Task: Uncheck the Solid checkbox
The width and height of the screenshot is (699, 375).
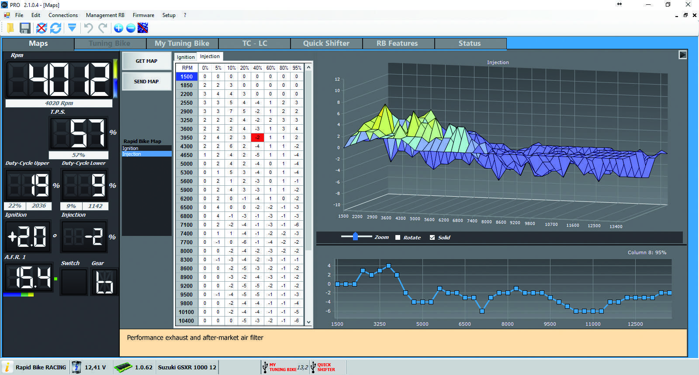Action: pyautogui.click(x=433, y=238)
